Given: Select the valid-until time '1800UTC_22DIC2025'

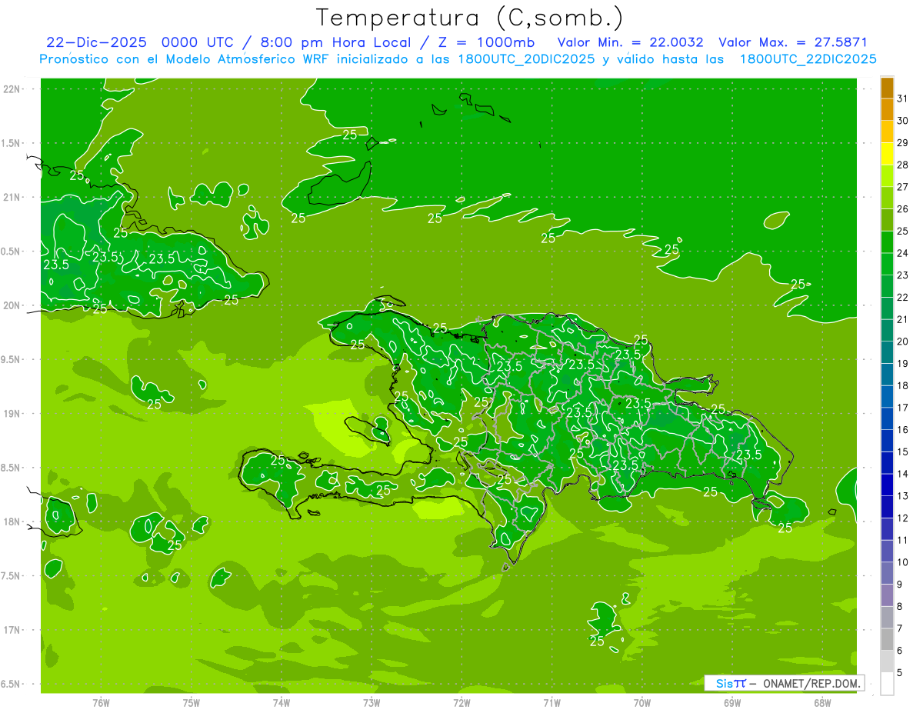Looking at the screenshot, I should [808, 59].
